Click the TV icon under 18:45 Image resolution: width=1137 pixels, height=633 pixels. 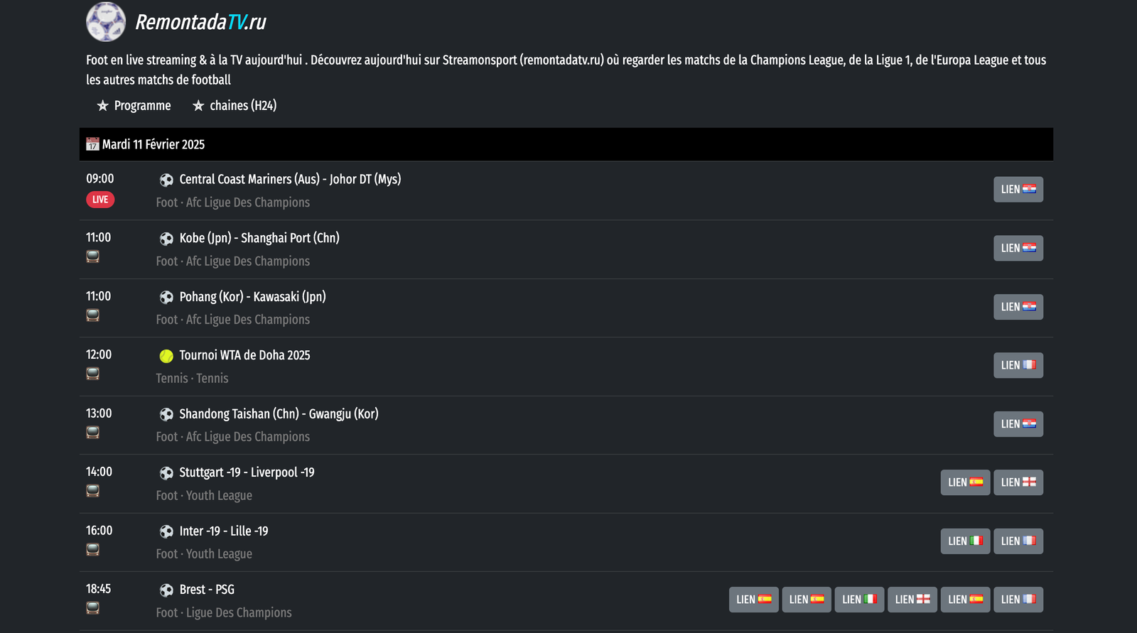[x=92, y=607]
